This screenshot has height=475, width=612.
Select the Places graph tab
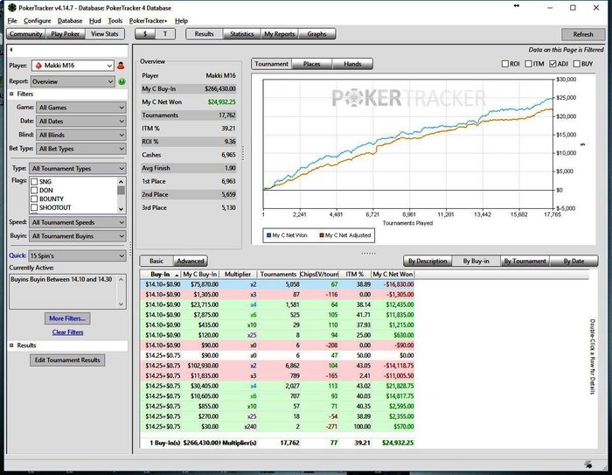point(312,64)
